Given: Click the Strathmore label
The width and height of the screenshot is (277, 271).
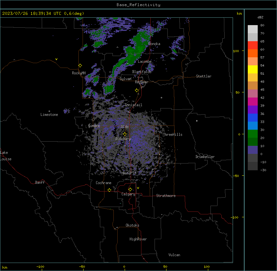Looking at the screenshot, I should click(166, 196).
